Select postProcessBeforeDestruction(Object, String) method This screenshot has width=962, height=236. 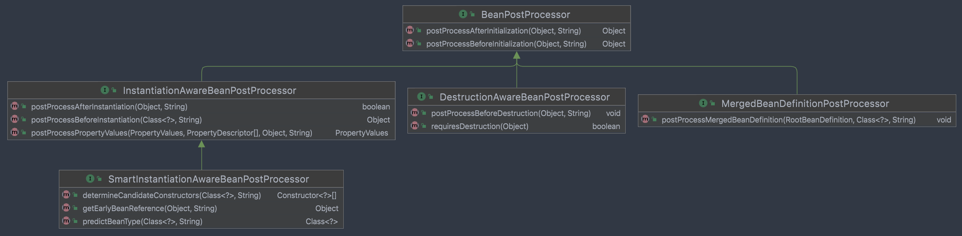pyautogui.click(x=511, y=113)
